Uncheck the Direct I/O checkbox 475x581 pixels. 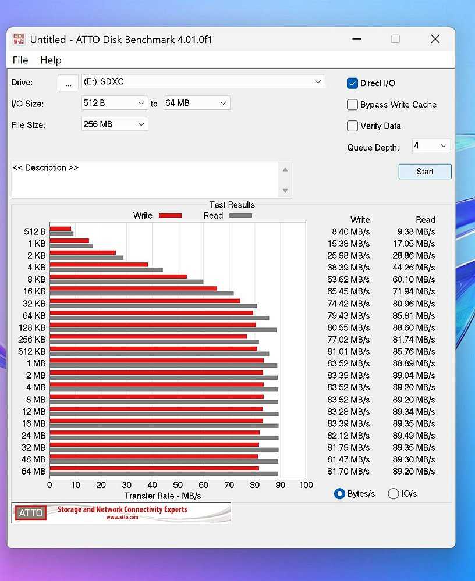(352, 83)
